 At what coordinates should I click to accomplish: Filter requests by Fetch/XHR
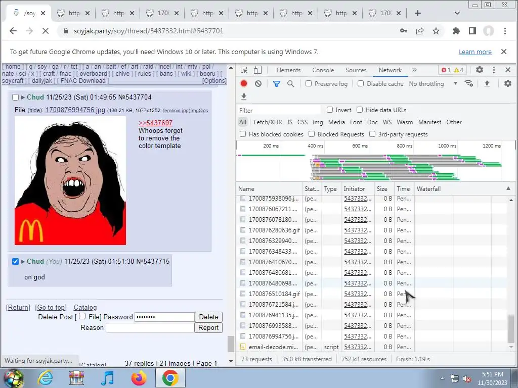point(268,122)
